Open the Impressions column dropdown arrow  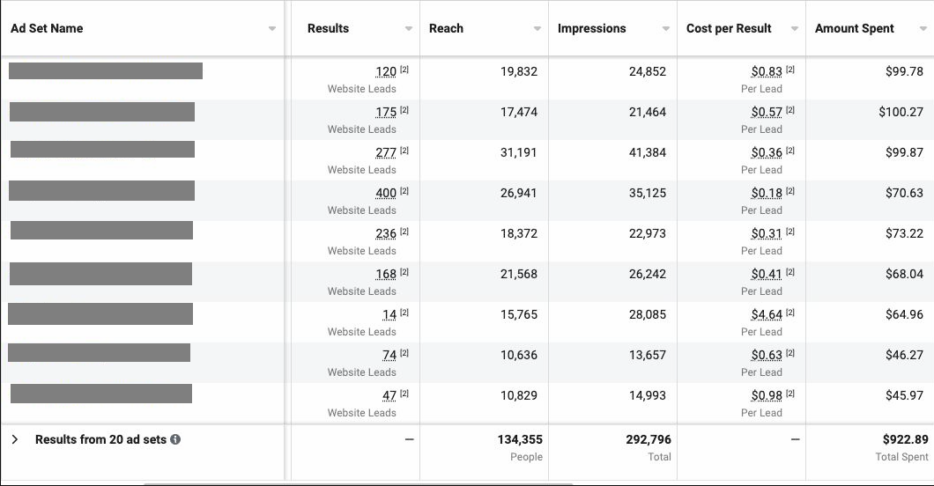(x=666, y=28)
